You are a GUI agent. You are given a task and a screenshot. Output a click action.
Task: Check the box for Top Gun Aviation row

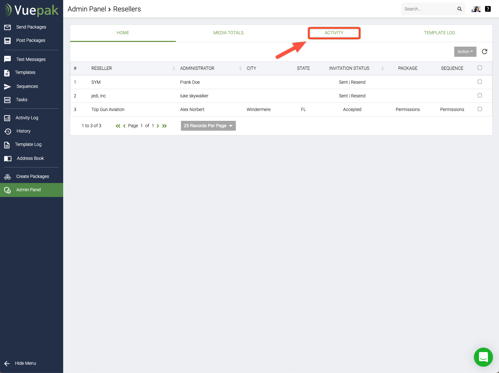click(480, 109)
